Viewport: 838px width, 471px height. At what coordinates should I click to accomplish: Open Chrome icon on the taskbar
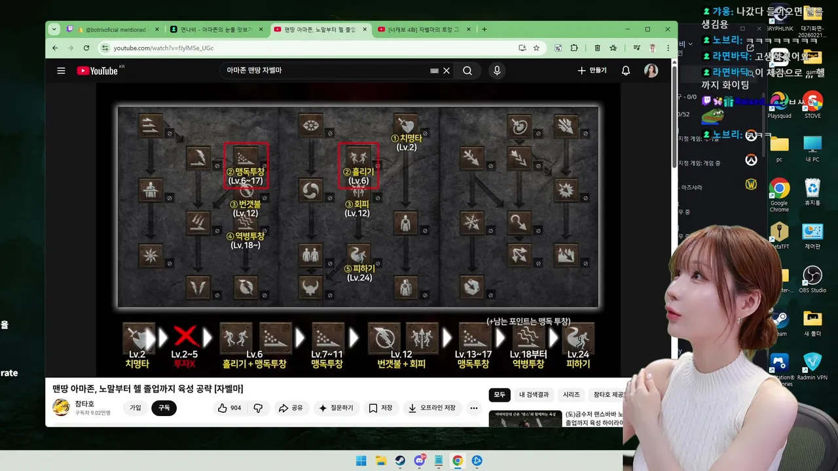point(458,461)
